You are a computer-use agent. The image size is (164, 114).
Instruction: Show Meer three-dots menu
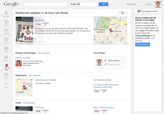tap(6, 84)
